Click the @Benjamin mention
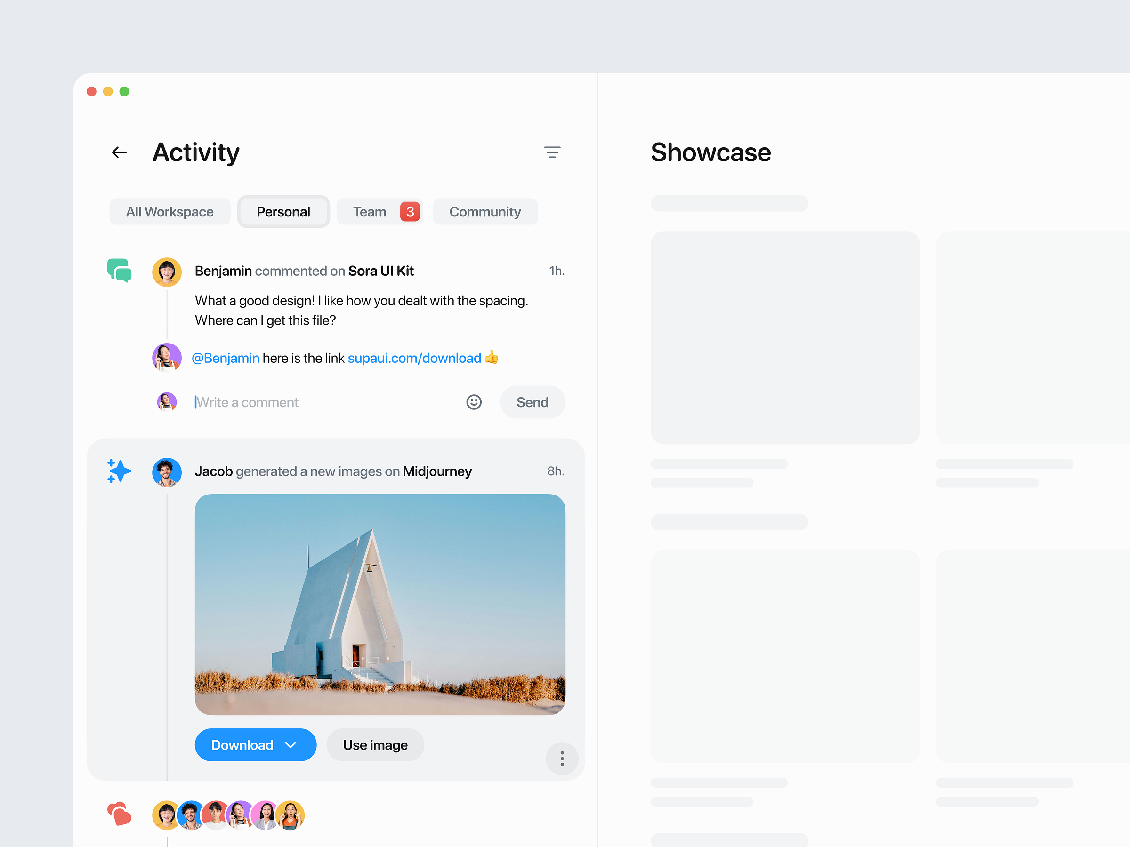This screenshot has height=847, width=1130. (x=225, y=358)
